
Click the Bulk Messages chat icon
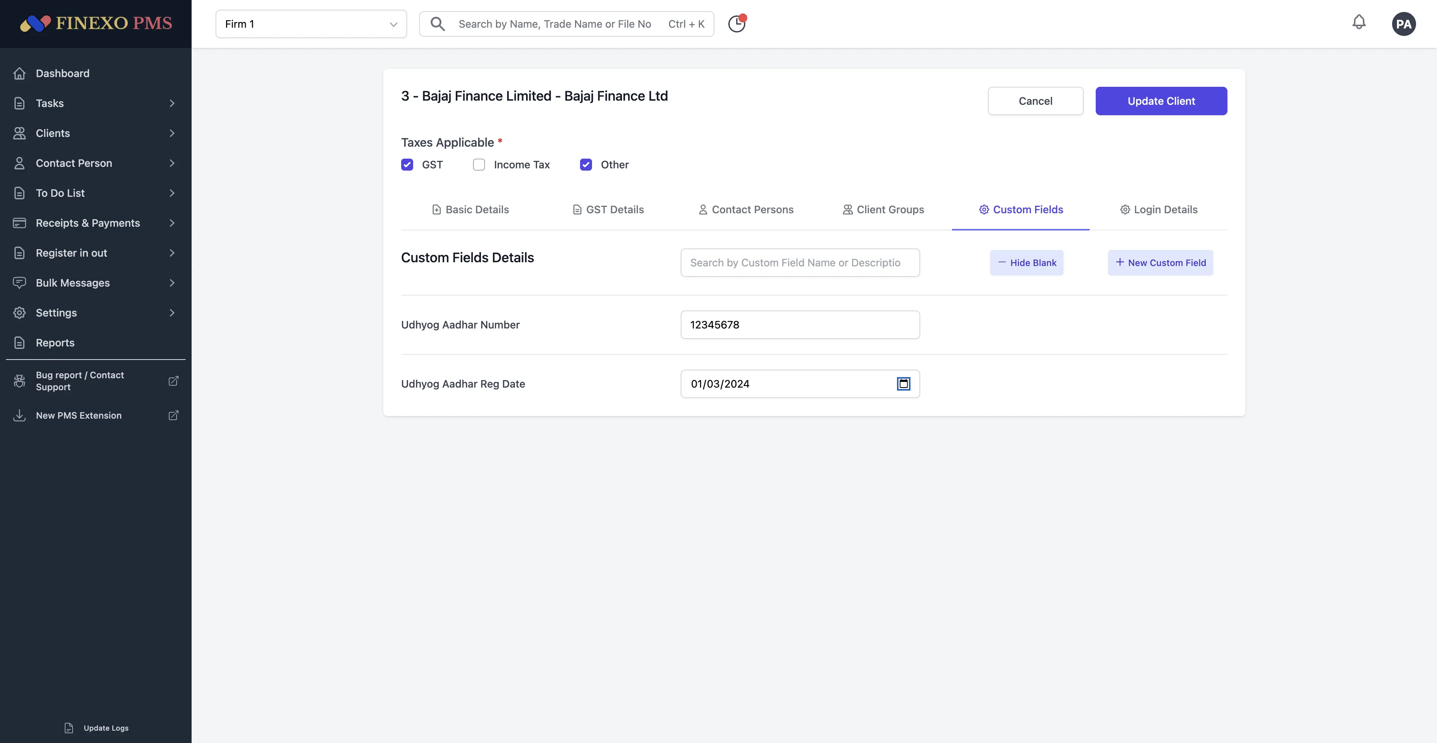click(19, 283)
